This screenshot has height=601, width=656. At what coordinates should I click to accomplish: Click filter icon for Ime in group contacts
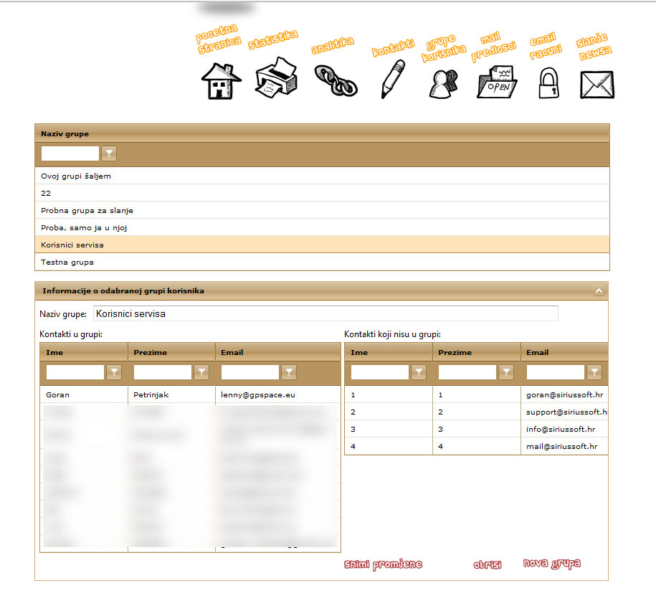[114, 372]
